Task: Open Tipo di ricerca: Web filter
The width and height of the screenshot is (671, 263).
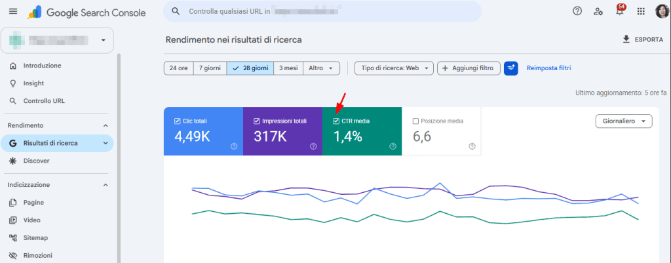Action: [x=394, y=68]
